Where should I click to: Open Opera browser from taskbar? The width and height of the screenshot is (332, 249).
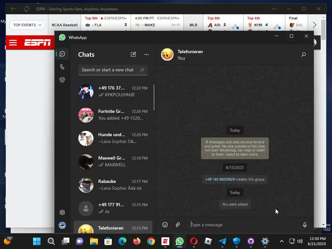tap(194, 241)
